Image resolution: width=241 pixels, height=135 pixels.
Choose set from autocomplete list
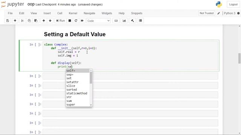[78, 78]
